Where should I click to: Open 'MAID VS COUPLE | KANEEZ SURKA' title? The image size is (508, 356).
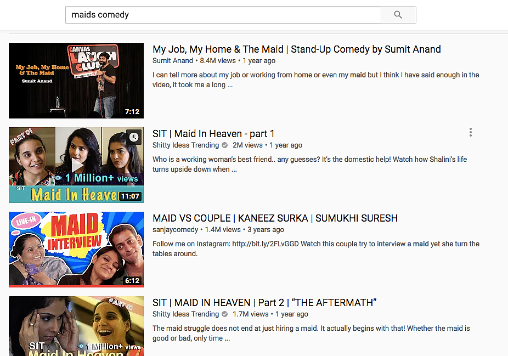pos(275,218)
